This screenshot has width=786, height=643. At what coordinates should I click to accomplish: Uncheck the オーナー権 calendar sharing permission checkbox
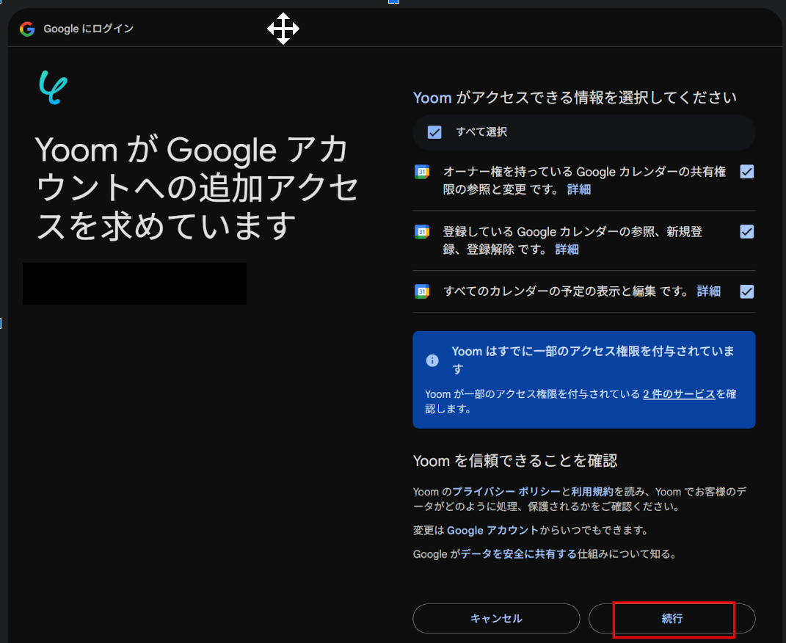[x=747, y=172]
